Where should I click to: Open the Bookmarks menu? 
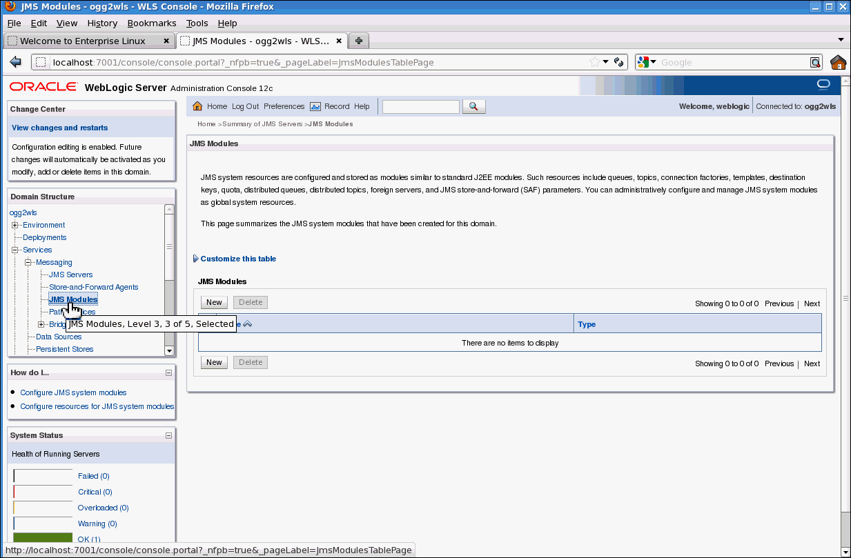pyautogui.click(x=152, y=23)
